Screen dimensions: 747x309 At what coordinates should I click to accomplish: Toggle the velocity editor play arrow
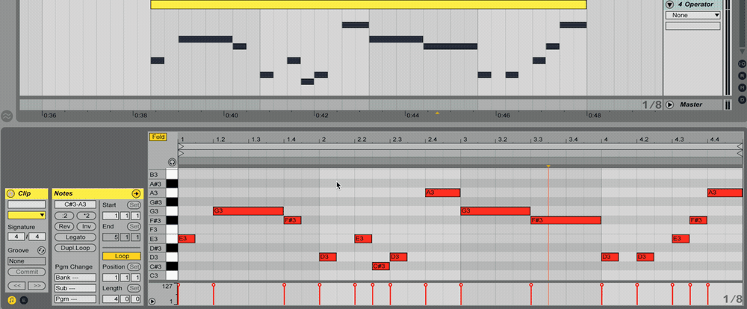(x=152, y=301)
